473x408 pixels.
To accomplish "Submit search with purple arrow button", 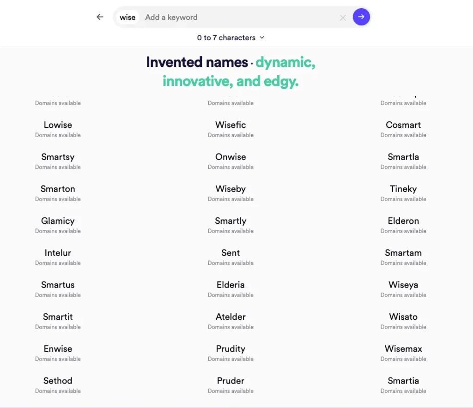I will click(361, 17).
